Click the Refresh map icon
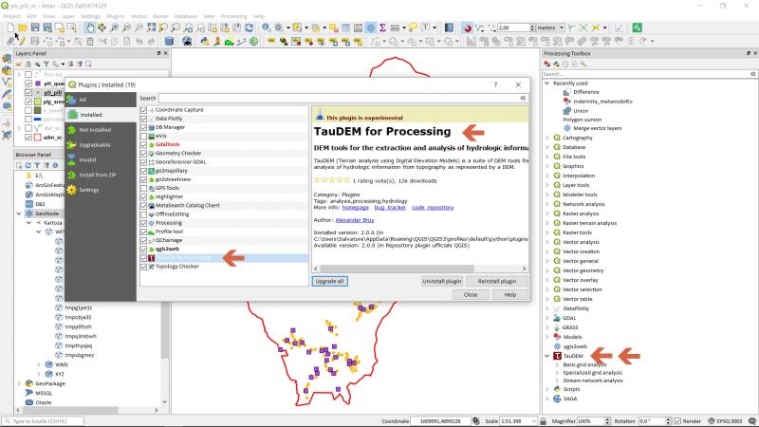Viewport: 759px width, 427px height. pos(249,28)
